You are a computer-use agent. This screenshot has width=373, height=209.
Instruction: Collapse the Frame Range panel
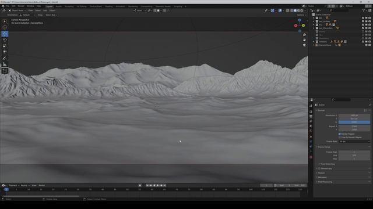click(x=324, y=147)
